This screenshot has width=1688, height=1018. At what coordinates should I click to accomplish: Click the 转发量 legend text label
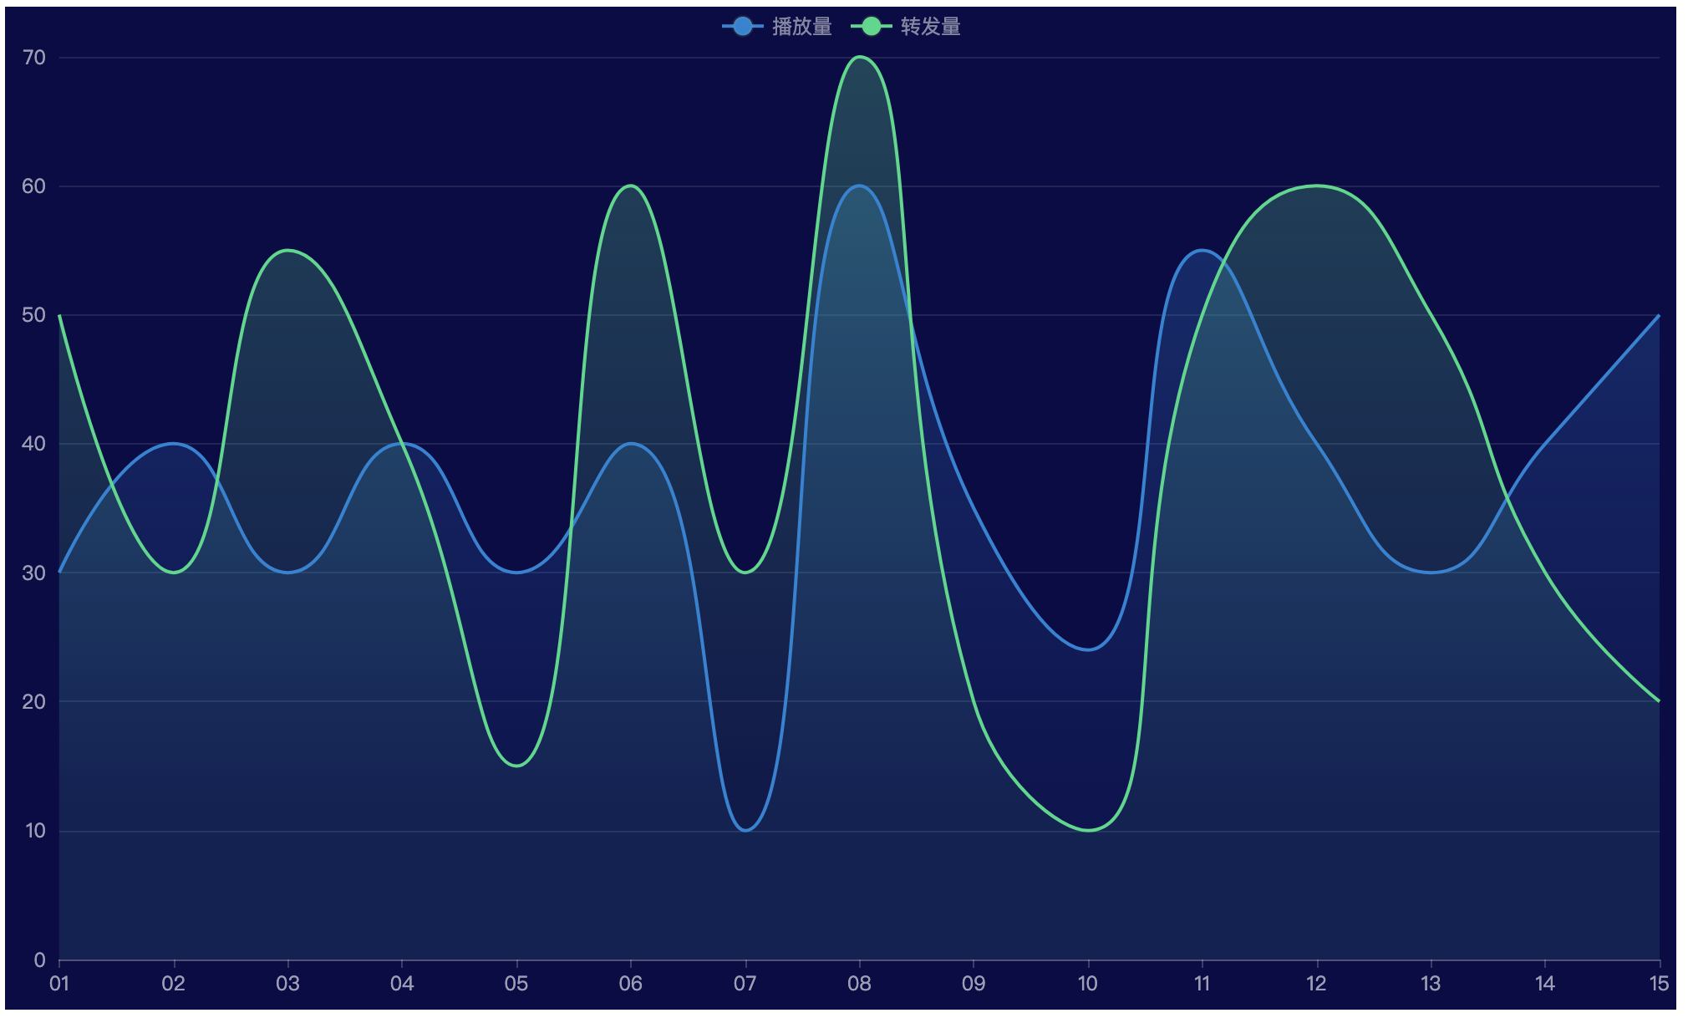click(930, 27)
